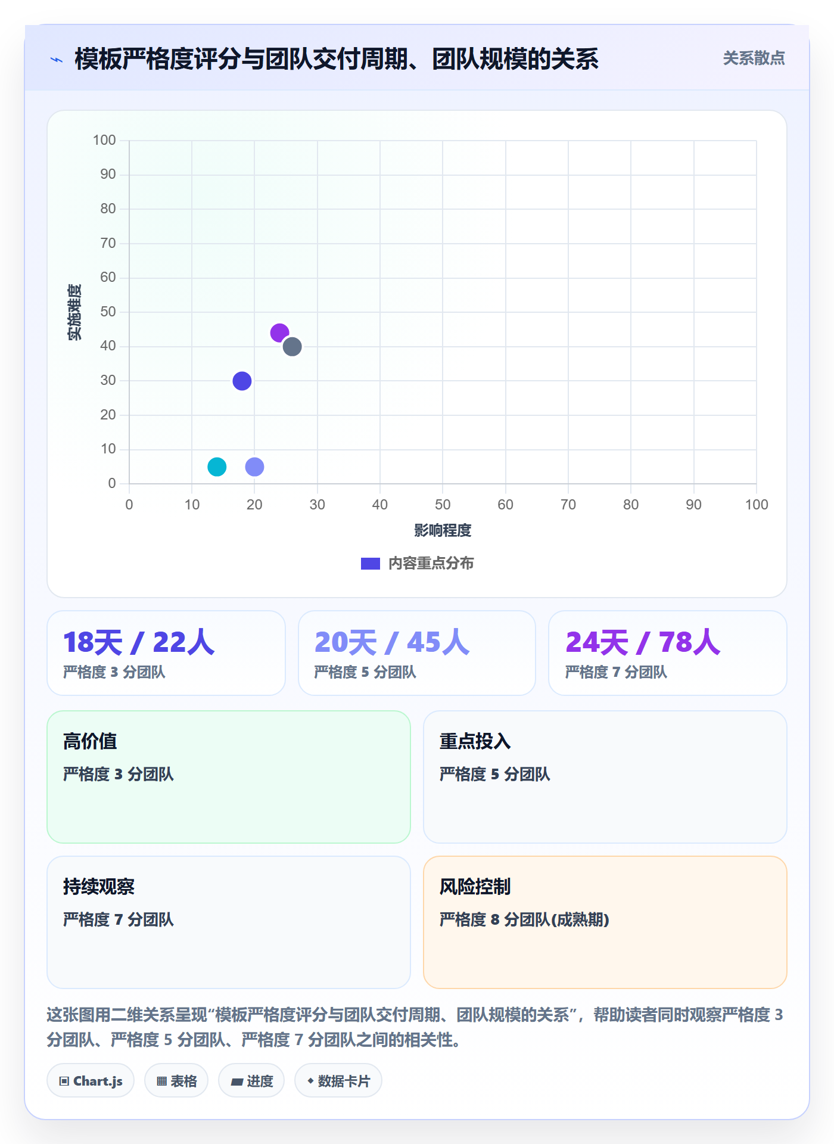This screenshot has width=834, height=1144.
Task: Click the 表格 tag icon
Action: [x=161, y=1081]
